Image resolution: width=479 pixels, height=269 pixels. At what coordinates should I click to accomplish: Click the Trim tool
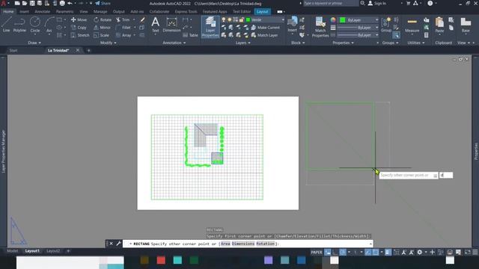click(123, 19)
